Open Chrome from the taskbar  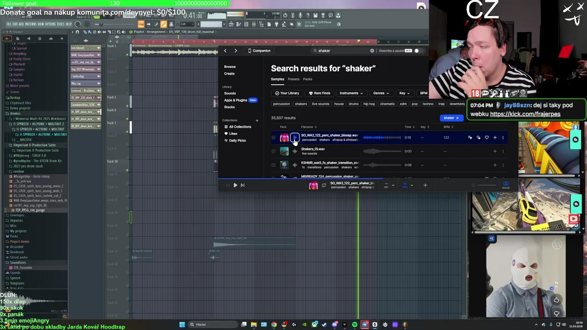[x=274, y=324]
